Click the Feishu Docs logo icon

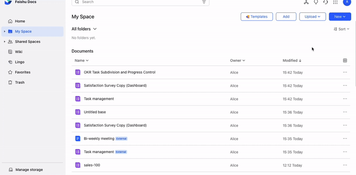pos(8,2)
